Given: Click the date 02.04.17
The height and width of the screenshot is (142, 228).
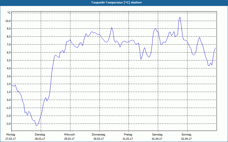Looking at the screenshot, I should pos(186,139).
